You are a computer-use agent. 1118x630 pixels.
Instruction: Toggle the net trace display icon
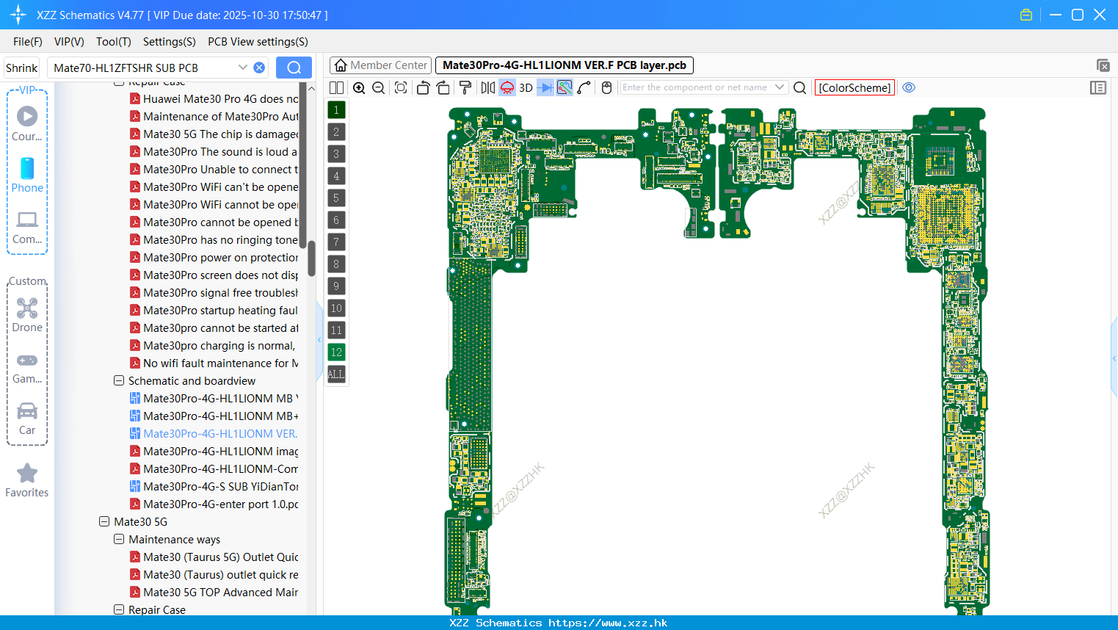[x=565, y=87]
